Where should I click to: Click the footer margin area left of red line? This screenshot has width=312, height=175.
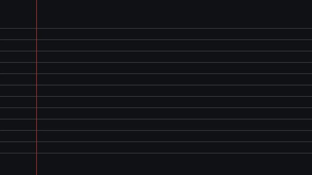(18, 164)
